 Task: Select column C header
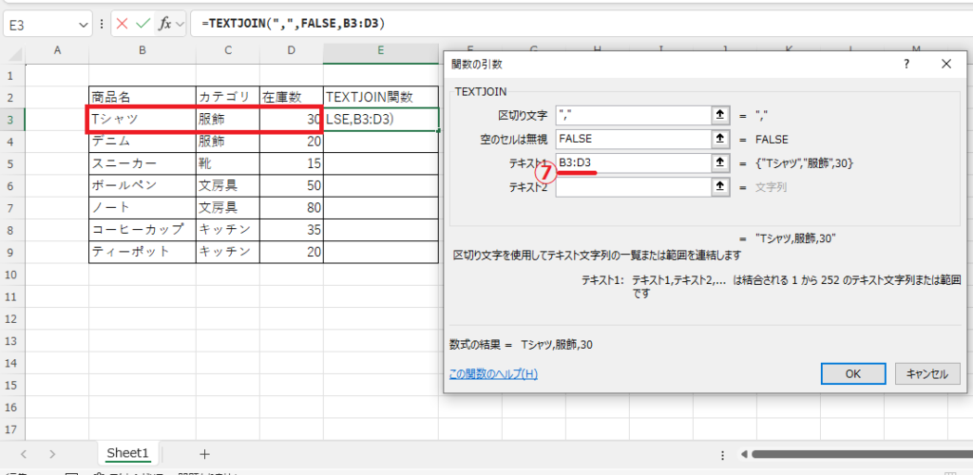(228, 51)
